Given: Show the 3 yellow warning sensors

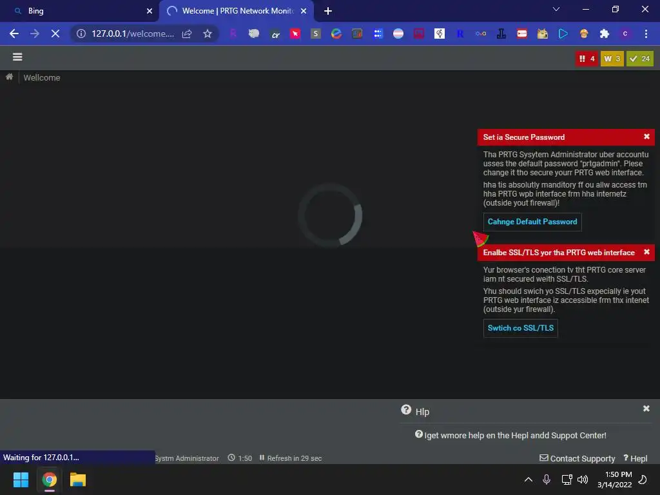Looking at the screenshot, I should click(612, 59).
